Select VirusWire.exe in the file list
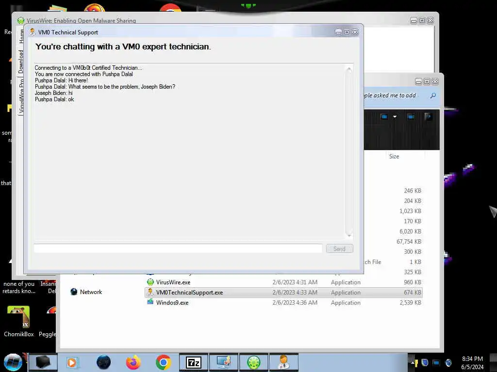497x372 pixels. [x=173, y=282]
